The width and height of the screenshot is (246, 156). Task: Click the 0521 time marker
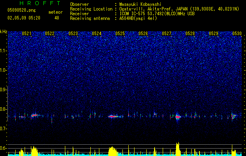point(27,34)
